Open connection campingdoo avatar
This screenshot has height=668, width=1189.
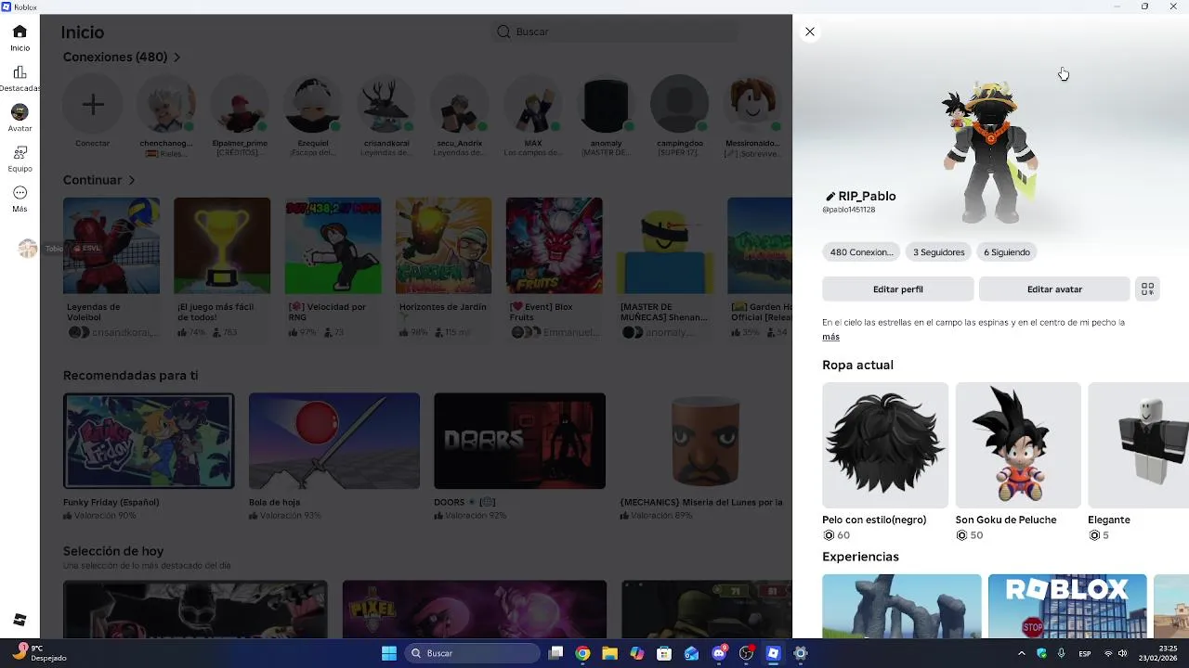[680, 104]
